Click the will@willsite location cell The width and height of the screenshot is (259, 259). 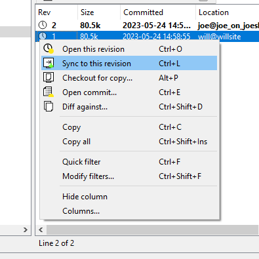(x=219, y=36)
